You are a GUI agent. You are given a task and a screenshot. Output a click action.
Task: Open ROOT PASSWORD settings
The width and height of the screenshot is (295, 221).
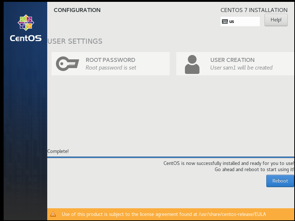(110, 60)
